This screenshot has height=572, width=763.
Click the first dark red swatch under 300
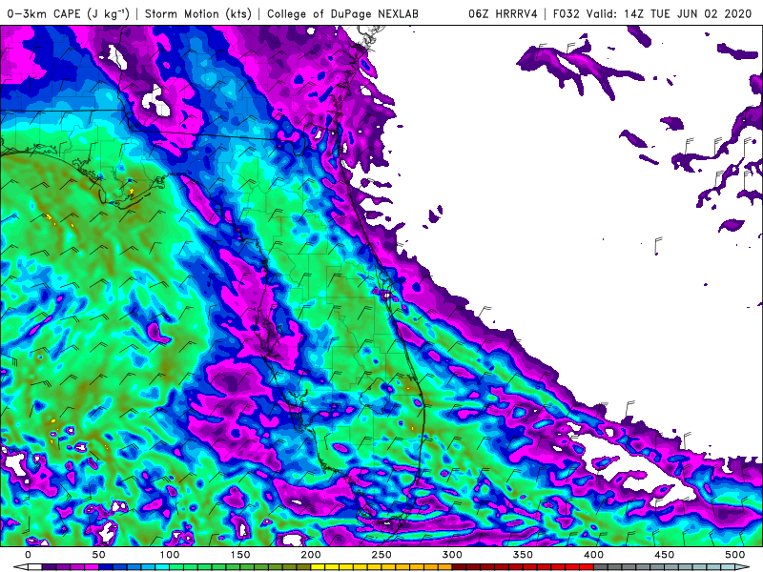click(x=460, y=567)
